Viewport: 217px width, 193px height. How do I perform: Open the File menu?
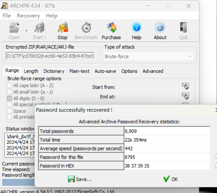[7, 16]
